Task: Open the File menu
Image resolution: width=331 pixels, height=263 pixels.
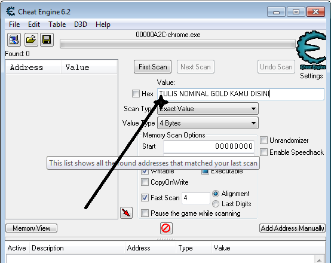Action: click(14, 25)
